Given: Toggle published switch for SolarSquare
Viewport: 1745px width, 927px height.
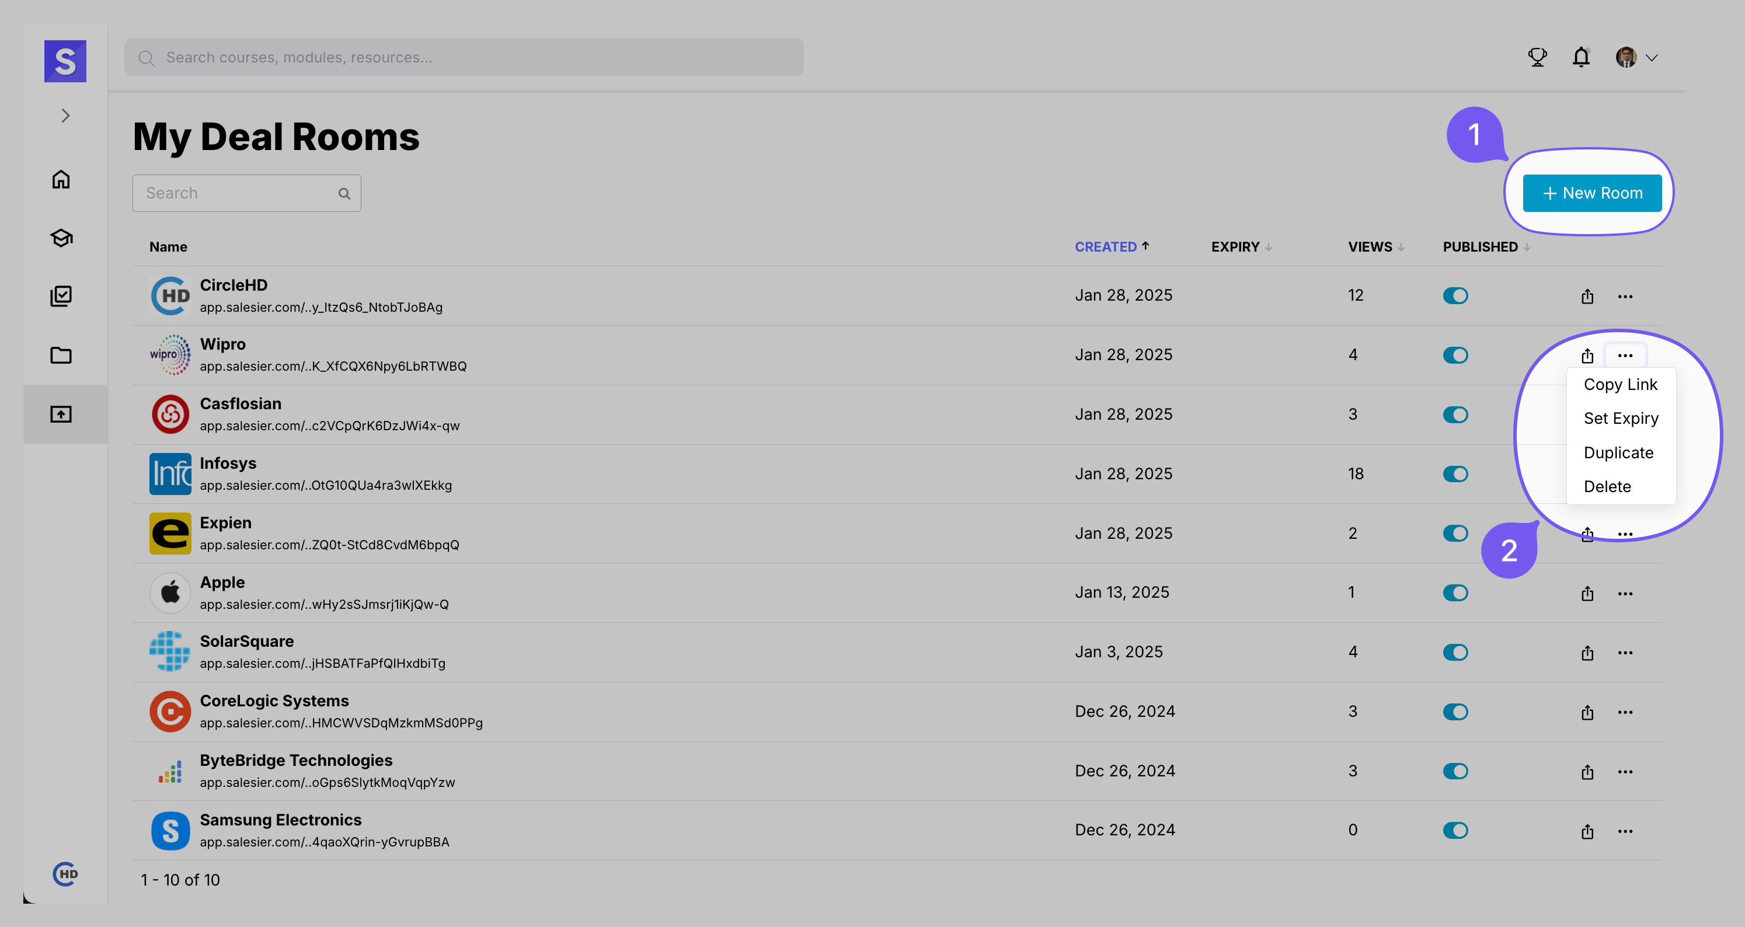Looking at the screenshot, I should [1454, 652].
